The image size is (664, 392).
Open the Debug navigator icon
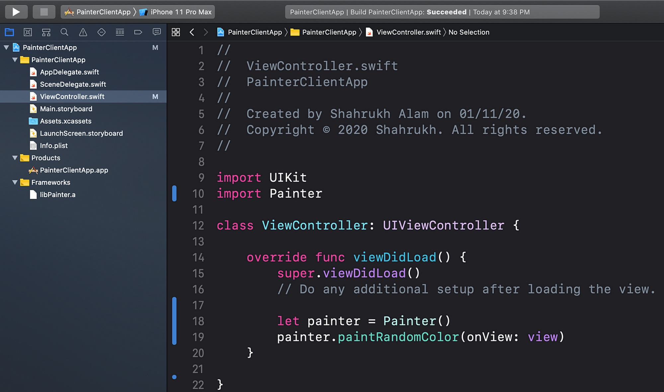point(120,32)
